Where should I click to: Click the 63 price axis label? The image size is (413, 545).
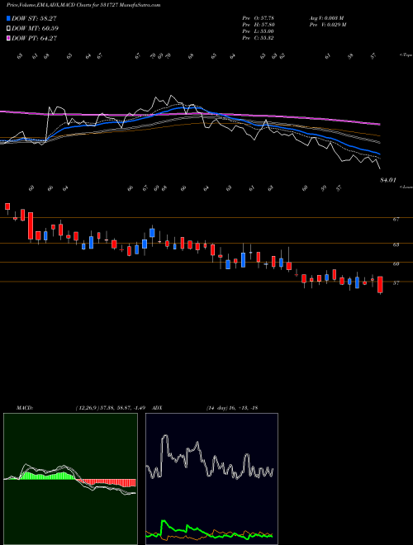pyautogui.click(x=396, y=244)
